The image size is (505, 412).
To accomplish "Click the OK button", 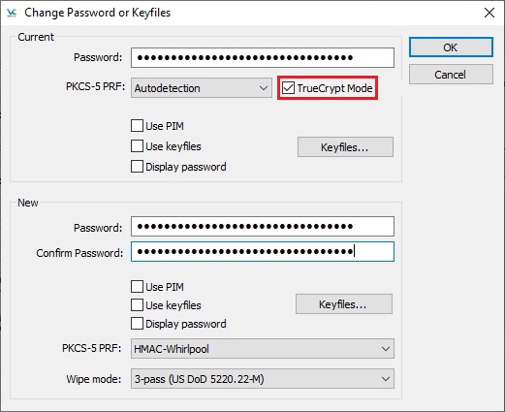I will [451, 48].
